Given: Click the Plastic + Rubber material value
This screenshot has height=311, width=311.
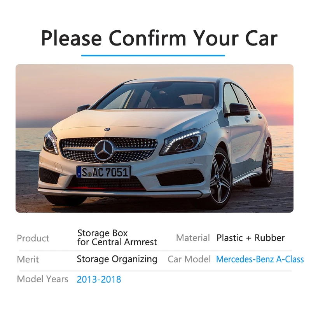Looking at the screenshot, I should coord(250,238).
